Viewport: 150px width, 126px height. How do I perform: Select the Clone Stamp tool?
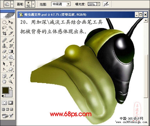click(4, 46)
